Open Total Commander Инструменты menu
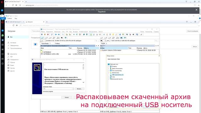 click(93, 32)
